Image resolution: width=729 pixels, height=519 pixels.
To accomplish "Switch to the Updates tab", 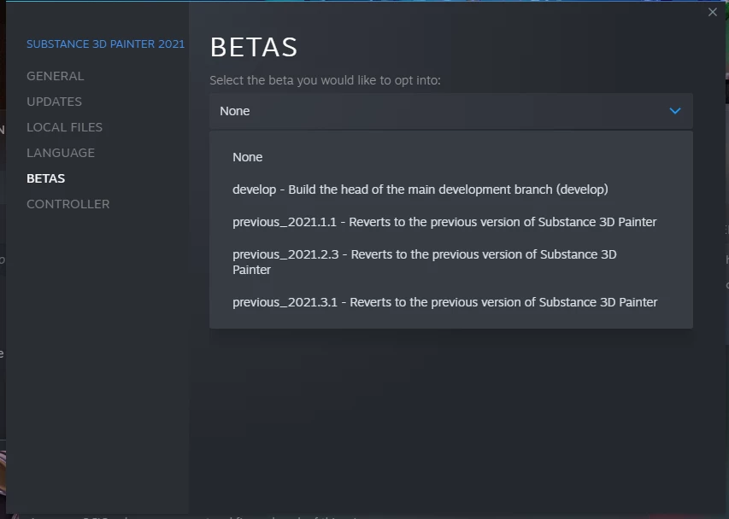I will 55,102.
